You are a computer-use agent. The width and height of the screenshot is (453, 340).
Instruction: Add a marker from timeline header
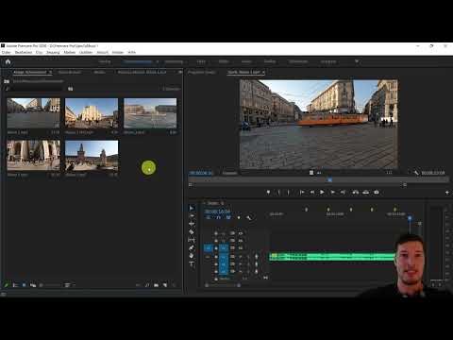239,217
